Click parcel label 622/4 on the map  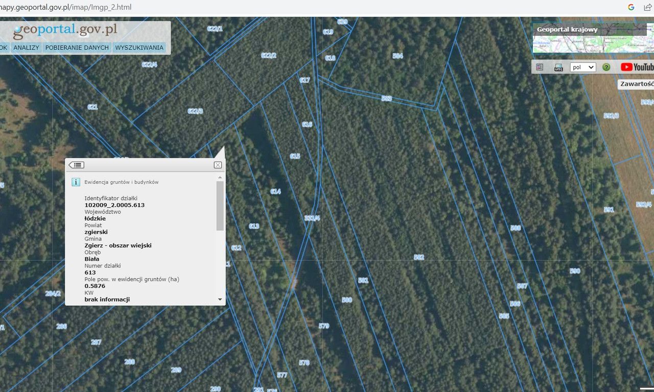(149, 64)
